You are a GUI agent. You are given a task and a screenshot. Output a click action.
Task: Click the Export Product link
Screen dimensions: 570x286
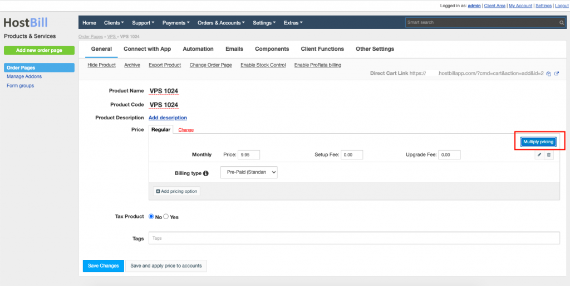165,65
